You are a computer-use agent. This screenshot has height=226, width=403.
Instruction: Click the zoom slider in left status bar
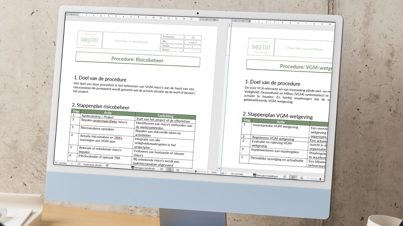pyautogui.click(x=196, y=171)
